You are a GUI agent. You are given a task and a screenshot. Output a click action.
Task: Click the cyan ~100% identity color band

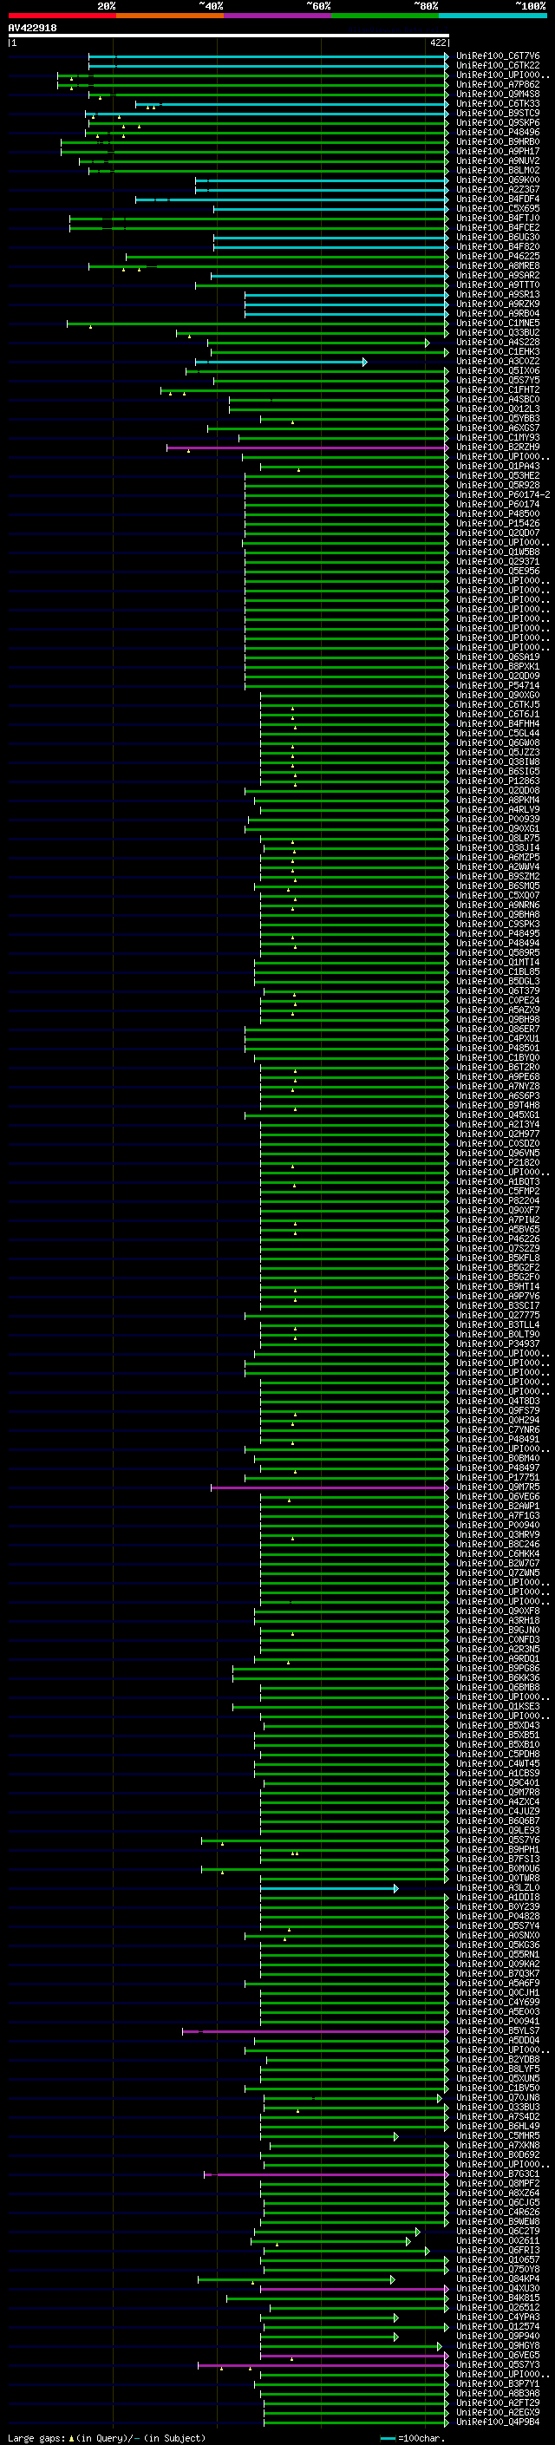(x=493, y=16)
